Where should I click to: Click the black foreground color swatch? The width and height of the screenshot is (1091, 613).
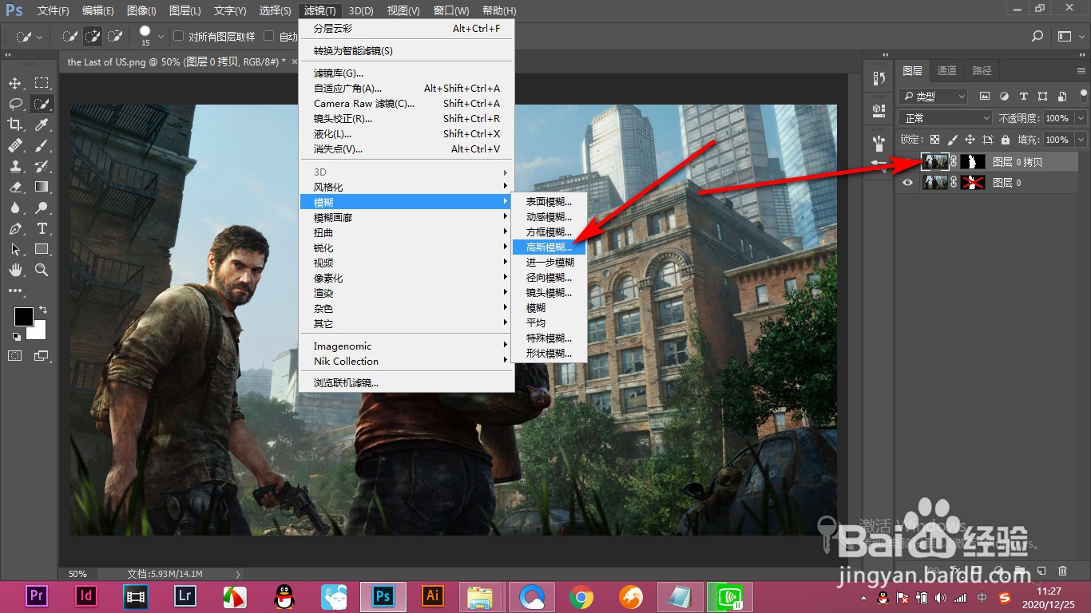[x=22, y=317]
